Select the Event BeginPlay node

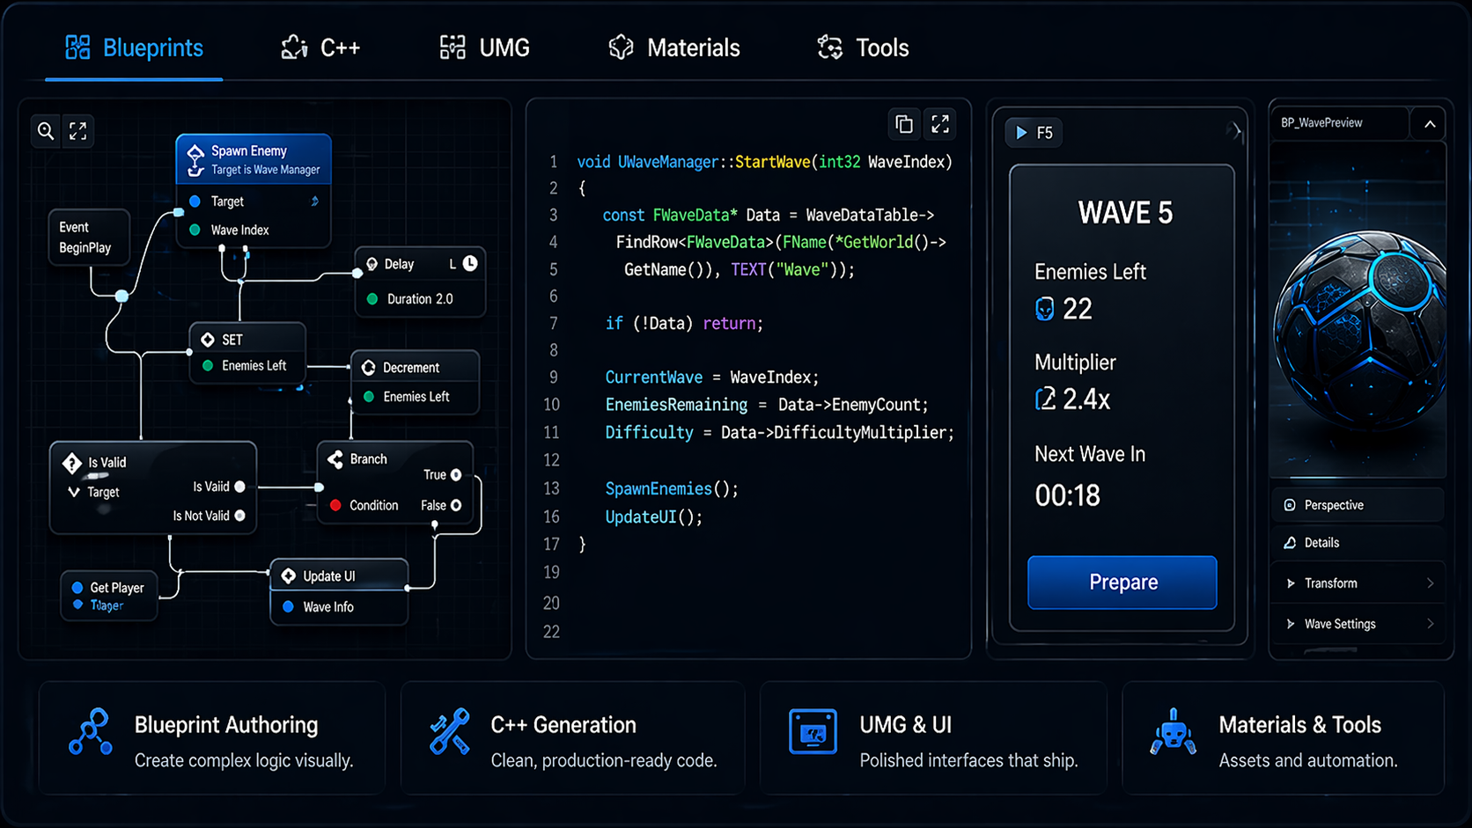pos(89,238)
